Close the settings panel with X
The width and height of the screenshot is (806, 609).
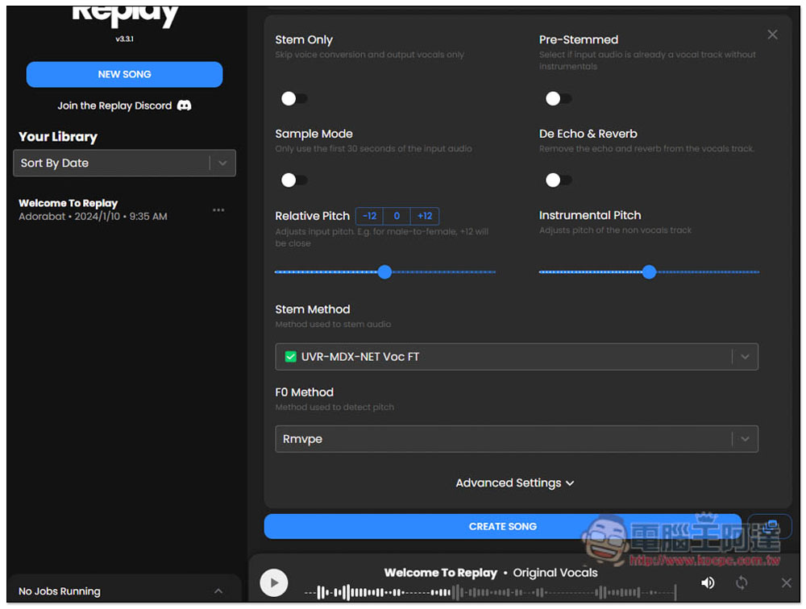[772, 35]
